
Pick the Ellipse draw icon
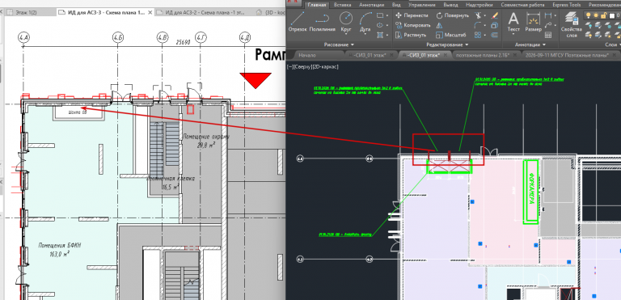click(x=380, y=25)
